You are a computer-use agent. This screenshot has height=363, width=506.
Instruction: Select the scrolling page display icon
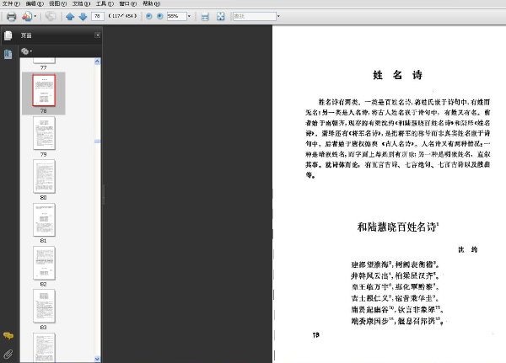(205, 16)
